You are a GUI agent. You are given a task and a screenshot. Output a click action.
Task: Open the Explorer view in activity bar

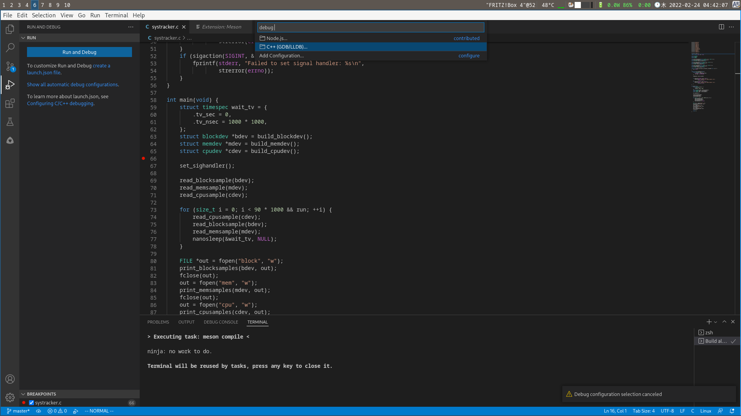pos(10,29)
